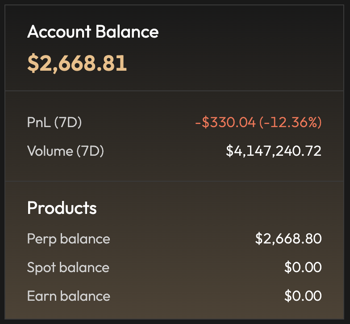
Task: Select the $4,147,240.72 volume value
Action: click(274, 151)
